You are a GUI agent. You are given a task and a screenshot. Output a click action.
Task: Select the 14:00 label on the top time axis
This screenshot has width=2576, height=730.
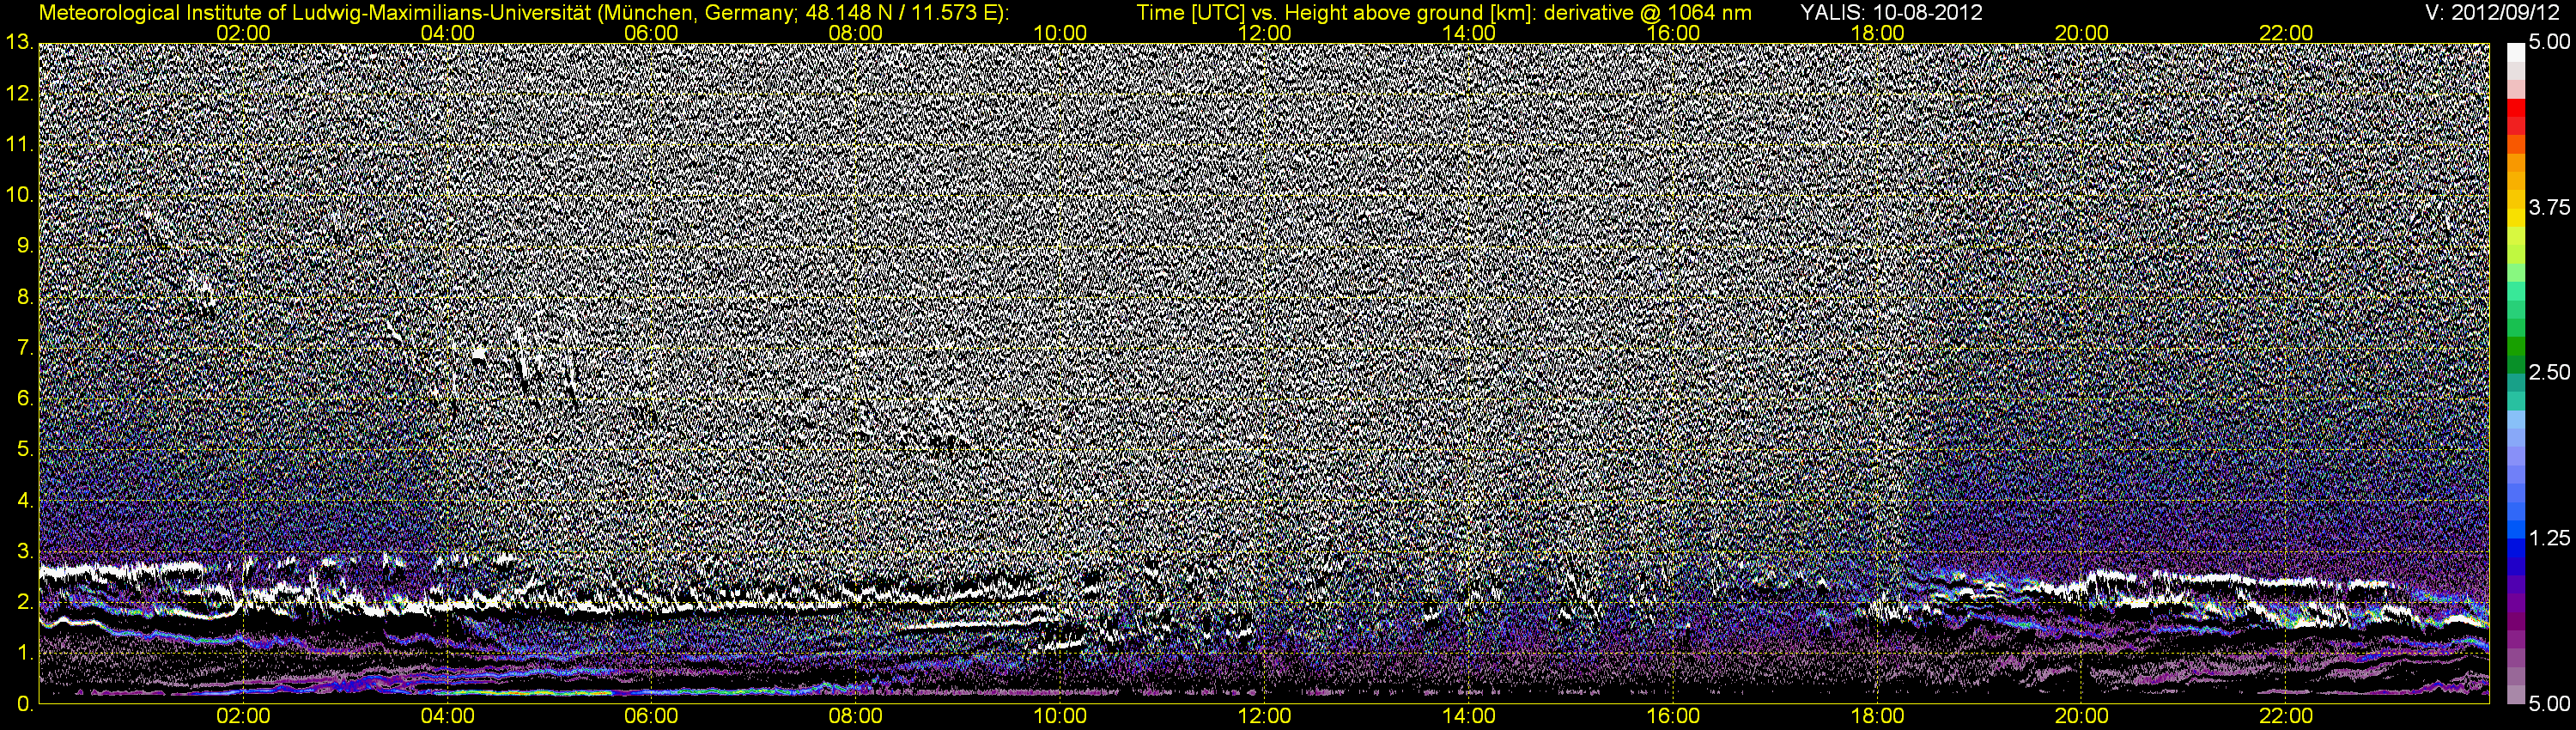(x=1469, y=33)
